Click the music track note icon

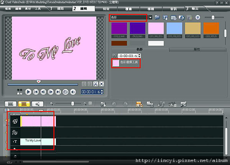coord(15,156)
